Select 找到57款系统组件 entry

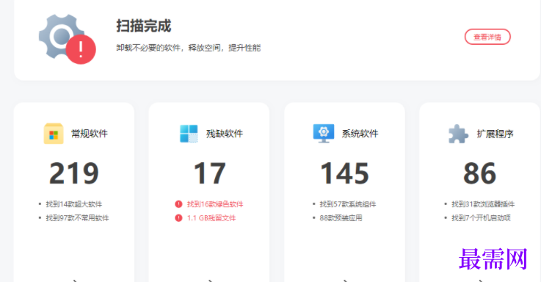pyautogui.click(x=348, y=204)
